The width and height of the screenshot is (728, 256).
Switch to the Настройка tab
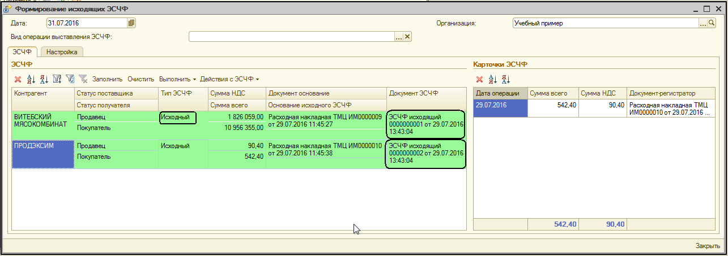[62, 52]
